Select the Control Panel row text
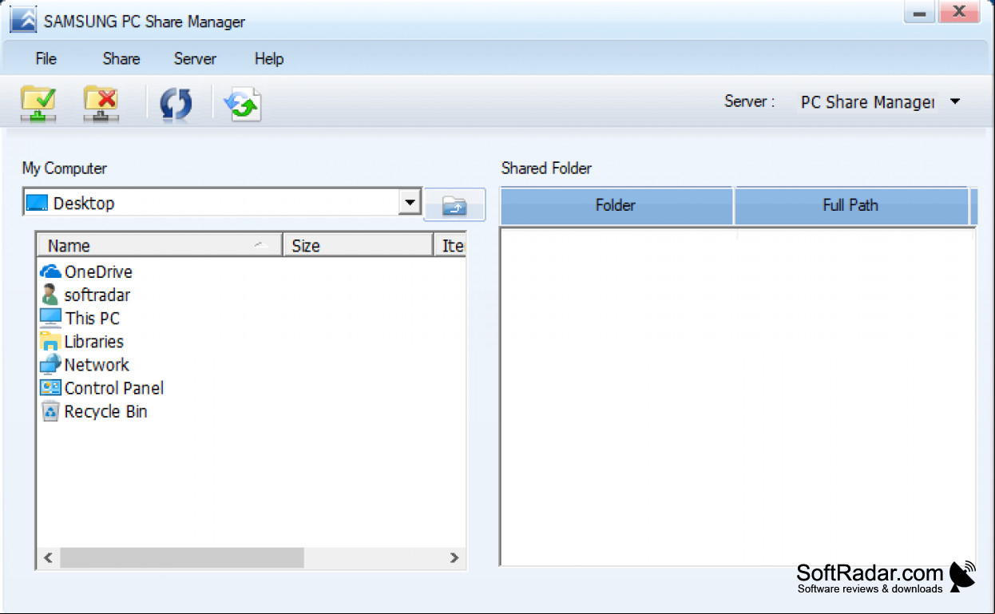 point(114,388)
